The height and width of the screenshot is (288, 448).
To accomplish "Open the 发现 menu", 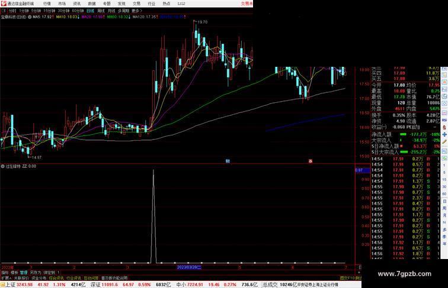I will pos(121,4).
